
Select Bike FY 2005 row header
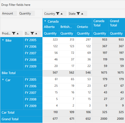(x=33, y=40)
